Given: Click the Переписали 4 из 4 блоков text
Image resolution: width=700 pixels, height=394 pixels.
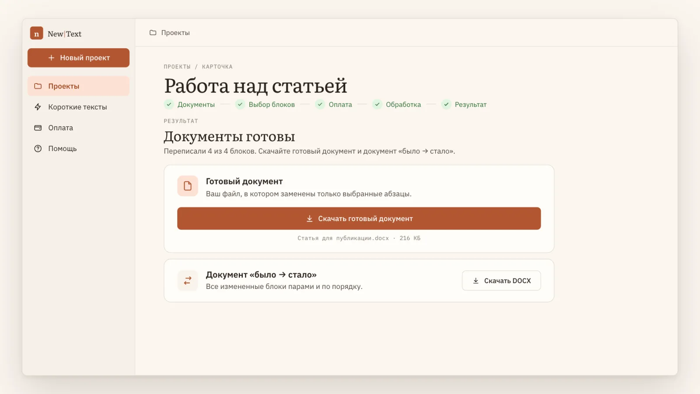Looking at the screenshot, I should (x=210, y=151).
